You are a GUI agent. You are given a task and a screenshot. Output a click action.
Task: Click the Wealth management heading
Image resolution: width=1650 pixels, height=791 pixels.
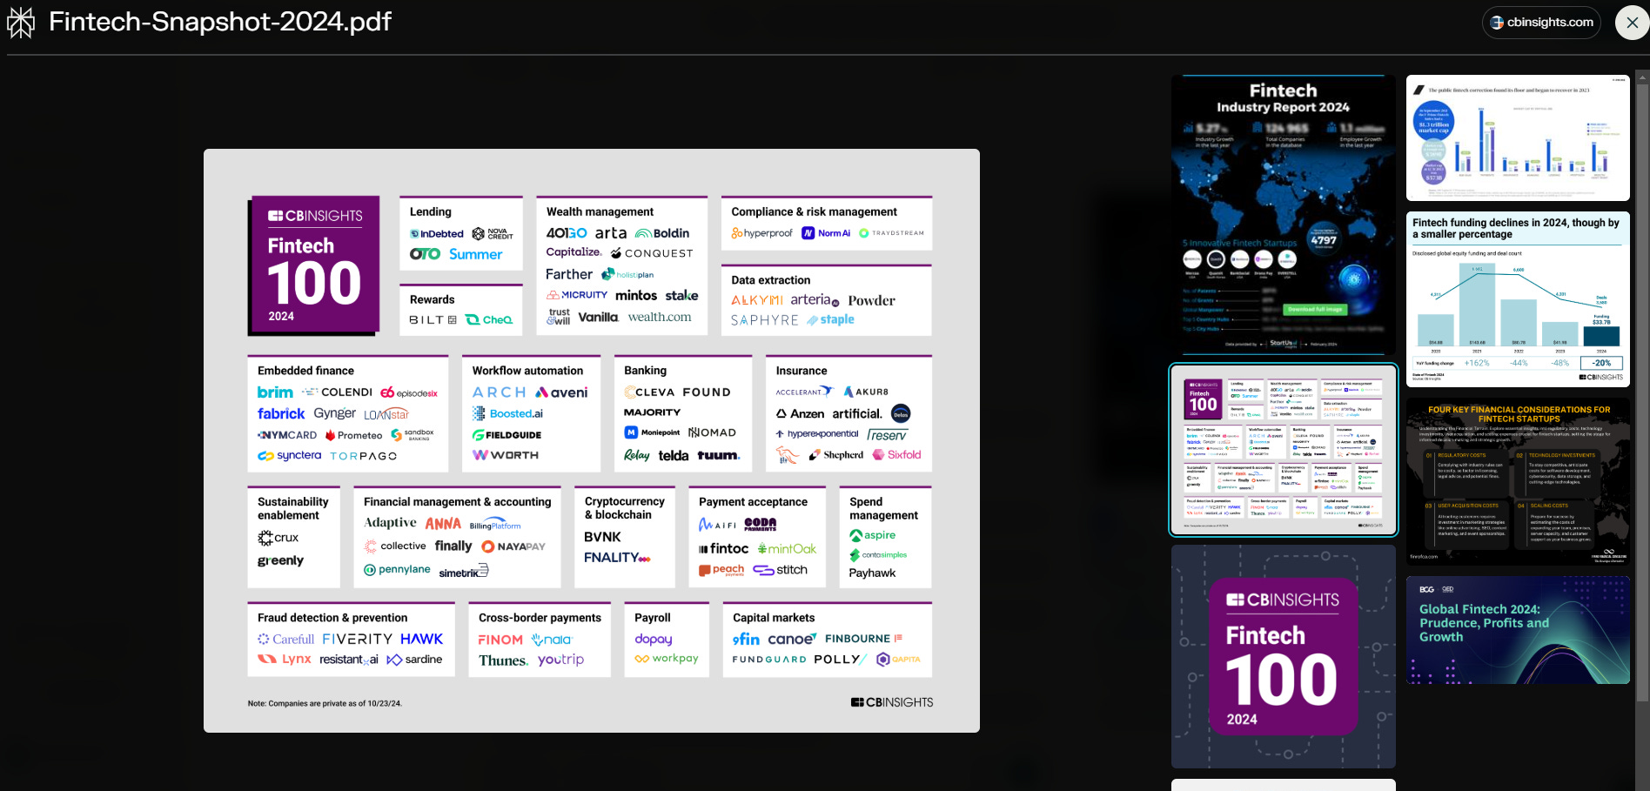(x=600, y=211)
